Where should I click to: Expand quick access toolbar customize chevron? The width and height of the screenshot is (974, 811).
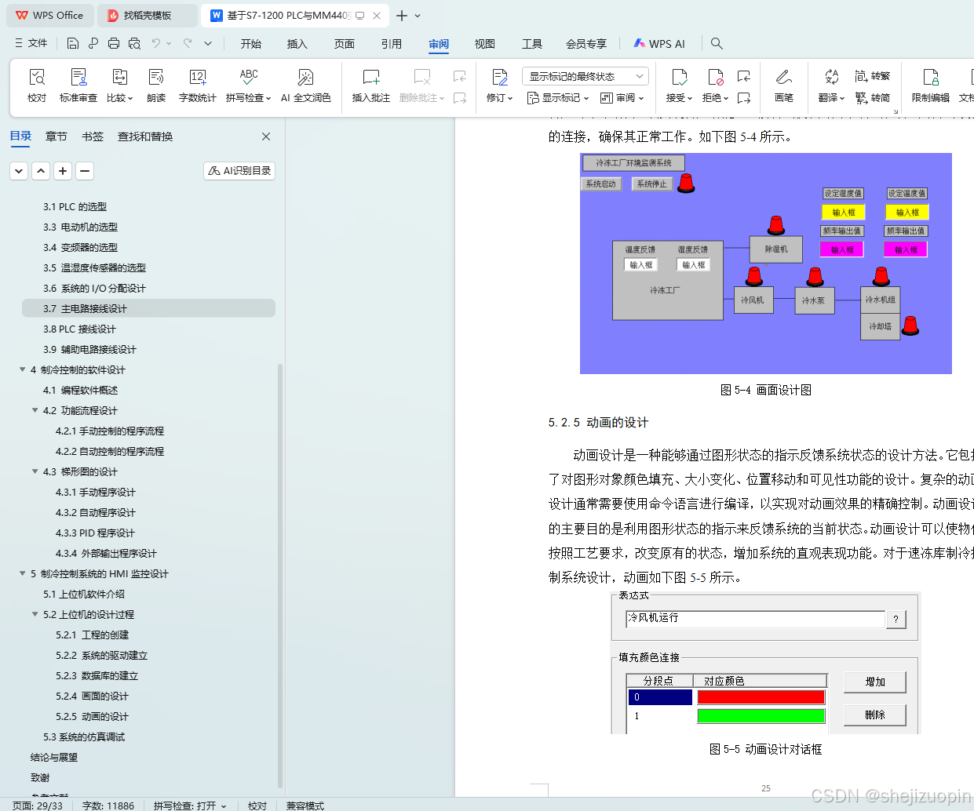pos(208,43)
